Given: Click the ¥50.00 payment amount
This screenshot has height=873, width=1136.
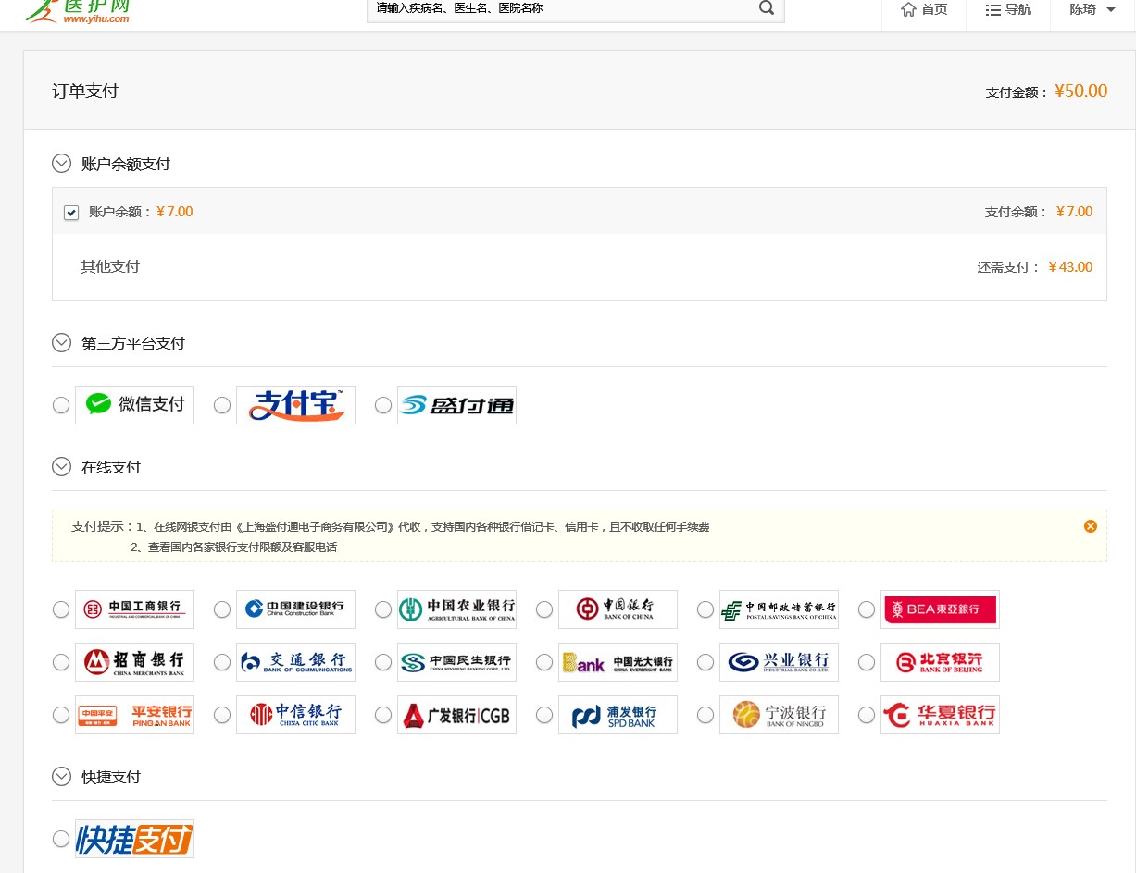Looking at the screenshot, I should (1080, 91).
